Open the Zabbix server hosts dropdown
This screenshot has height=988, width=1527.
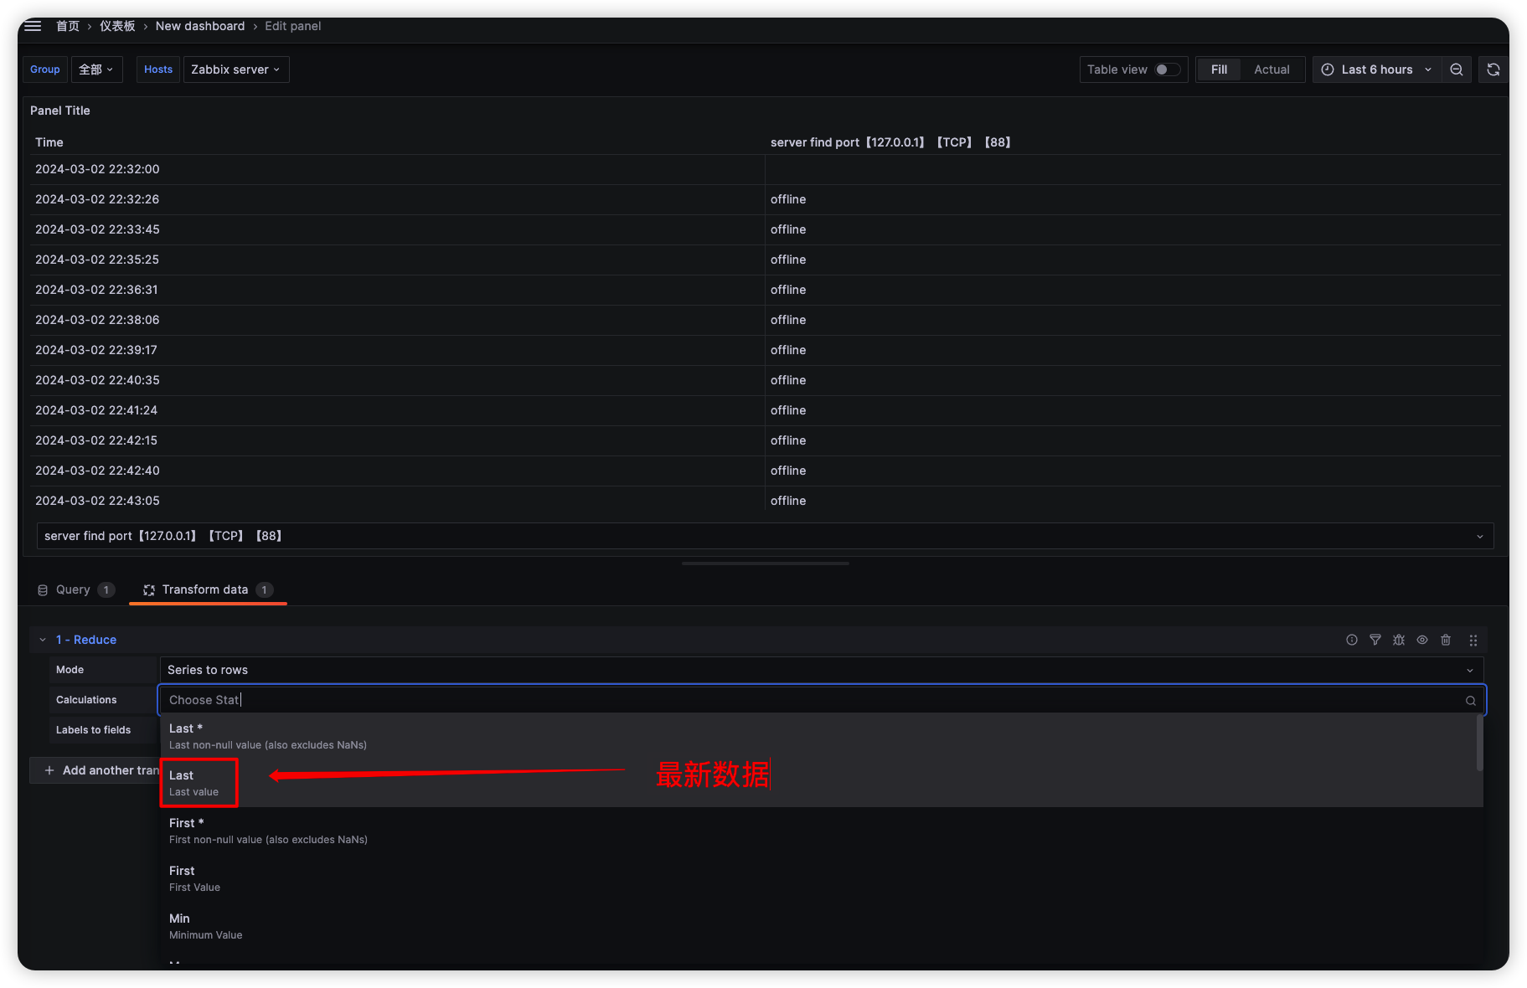click(235, 69)
